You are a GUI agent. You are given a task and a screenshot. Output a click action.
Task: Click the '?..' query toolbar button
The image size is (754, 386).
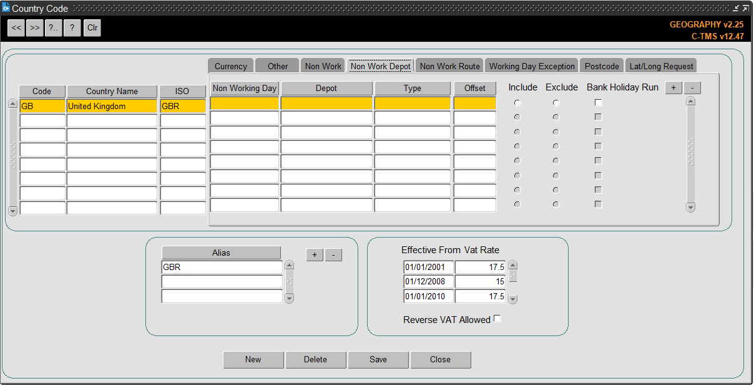click(54, 28)
